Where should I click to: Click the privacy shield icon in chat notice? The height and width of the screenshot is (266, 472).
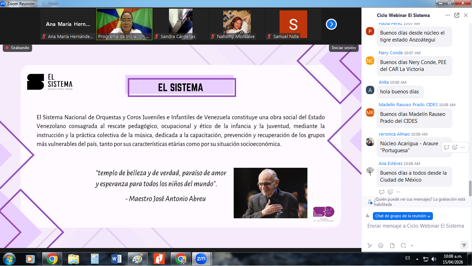[370, 202]
